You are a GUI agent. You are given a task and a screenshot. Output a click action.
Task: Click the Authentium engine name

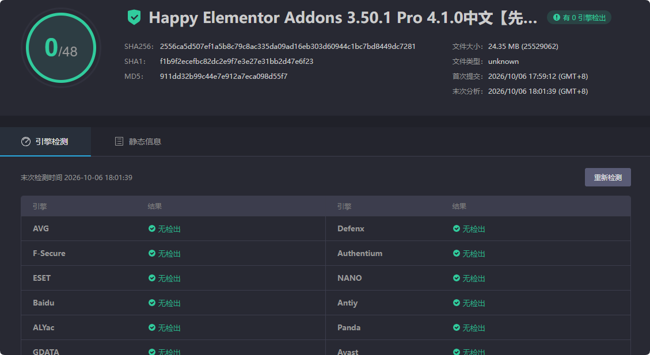point(360,254)
